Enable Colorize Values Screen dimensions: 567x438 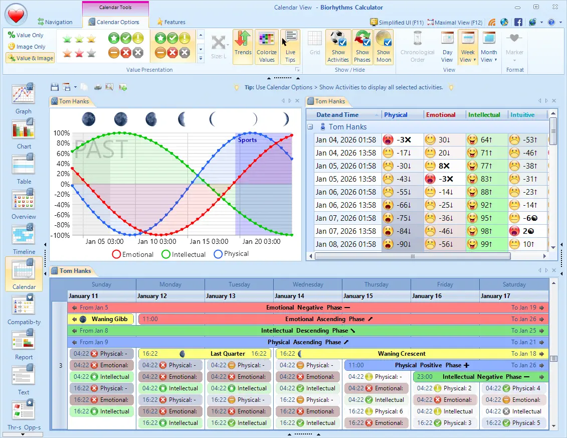click(x=266, y=47)
